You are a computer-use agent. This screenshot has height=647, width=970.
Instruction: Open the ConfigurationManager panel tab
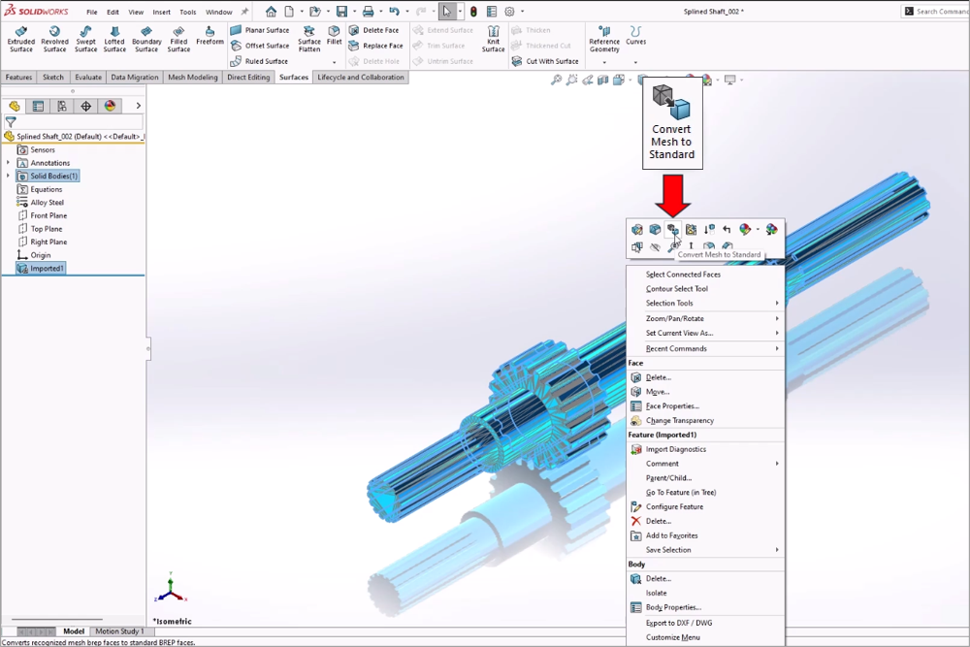click(62, 107)
